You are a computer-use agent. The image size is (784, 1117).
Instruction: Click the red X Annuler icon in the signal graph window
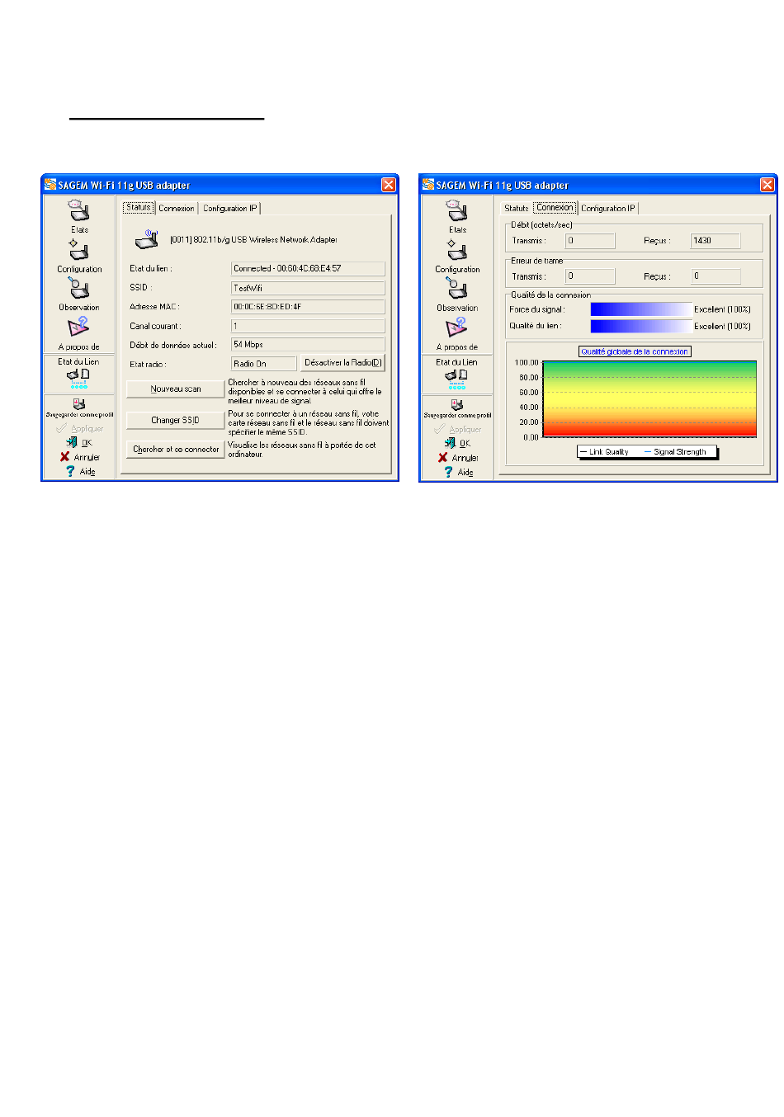pos(443,457)
